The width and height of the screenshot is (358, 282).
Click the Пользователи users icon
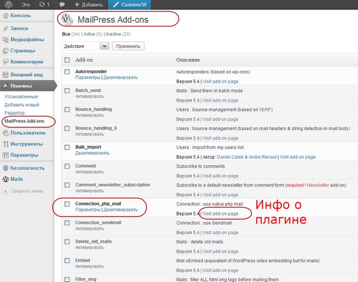pyautogui.click(x=6, y=133)
